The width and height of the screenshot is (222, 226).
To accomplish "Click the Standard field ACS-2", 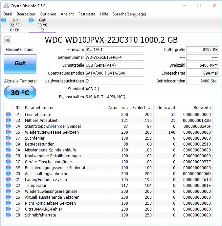I will click(x=152, y=89).
